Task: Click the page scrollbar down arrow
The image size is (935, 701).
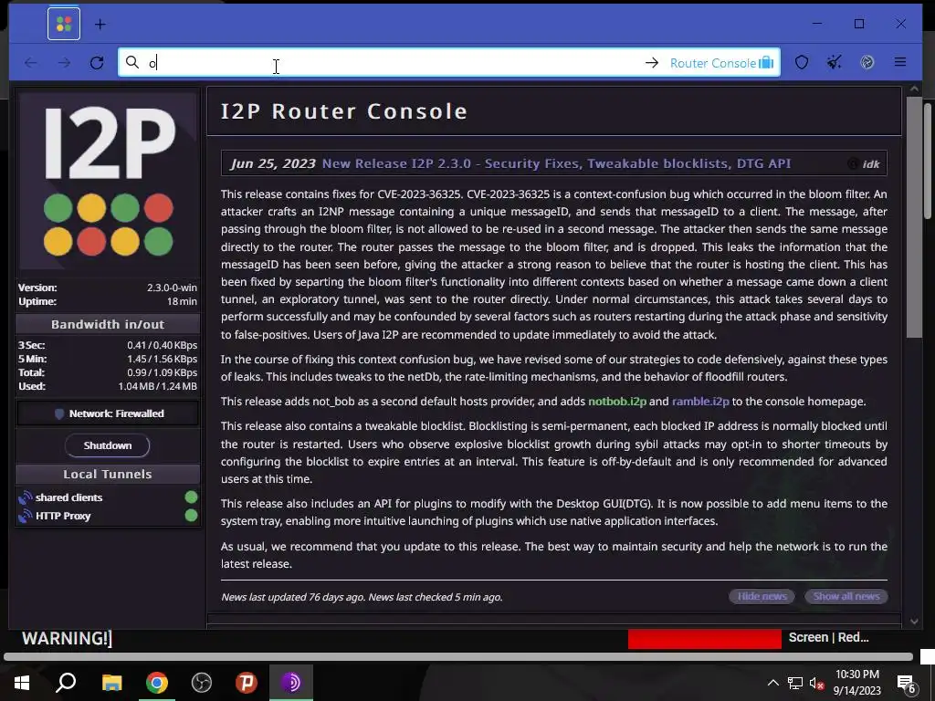Action: (x=914, y=621)
